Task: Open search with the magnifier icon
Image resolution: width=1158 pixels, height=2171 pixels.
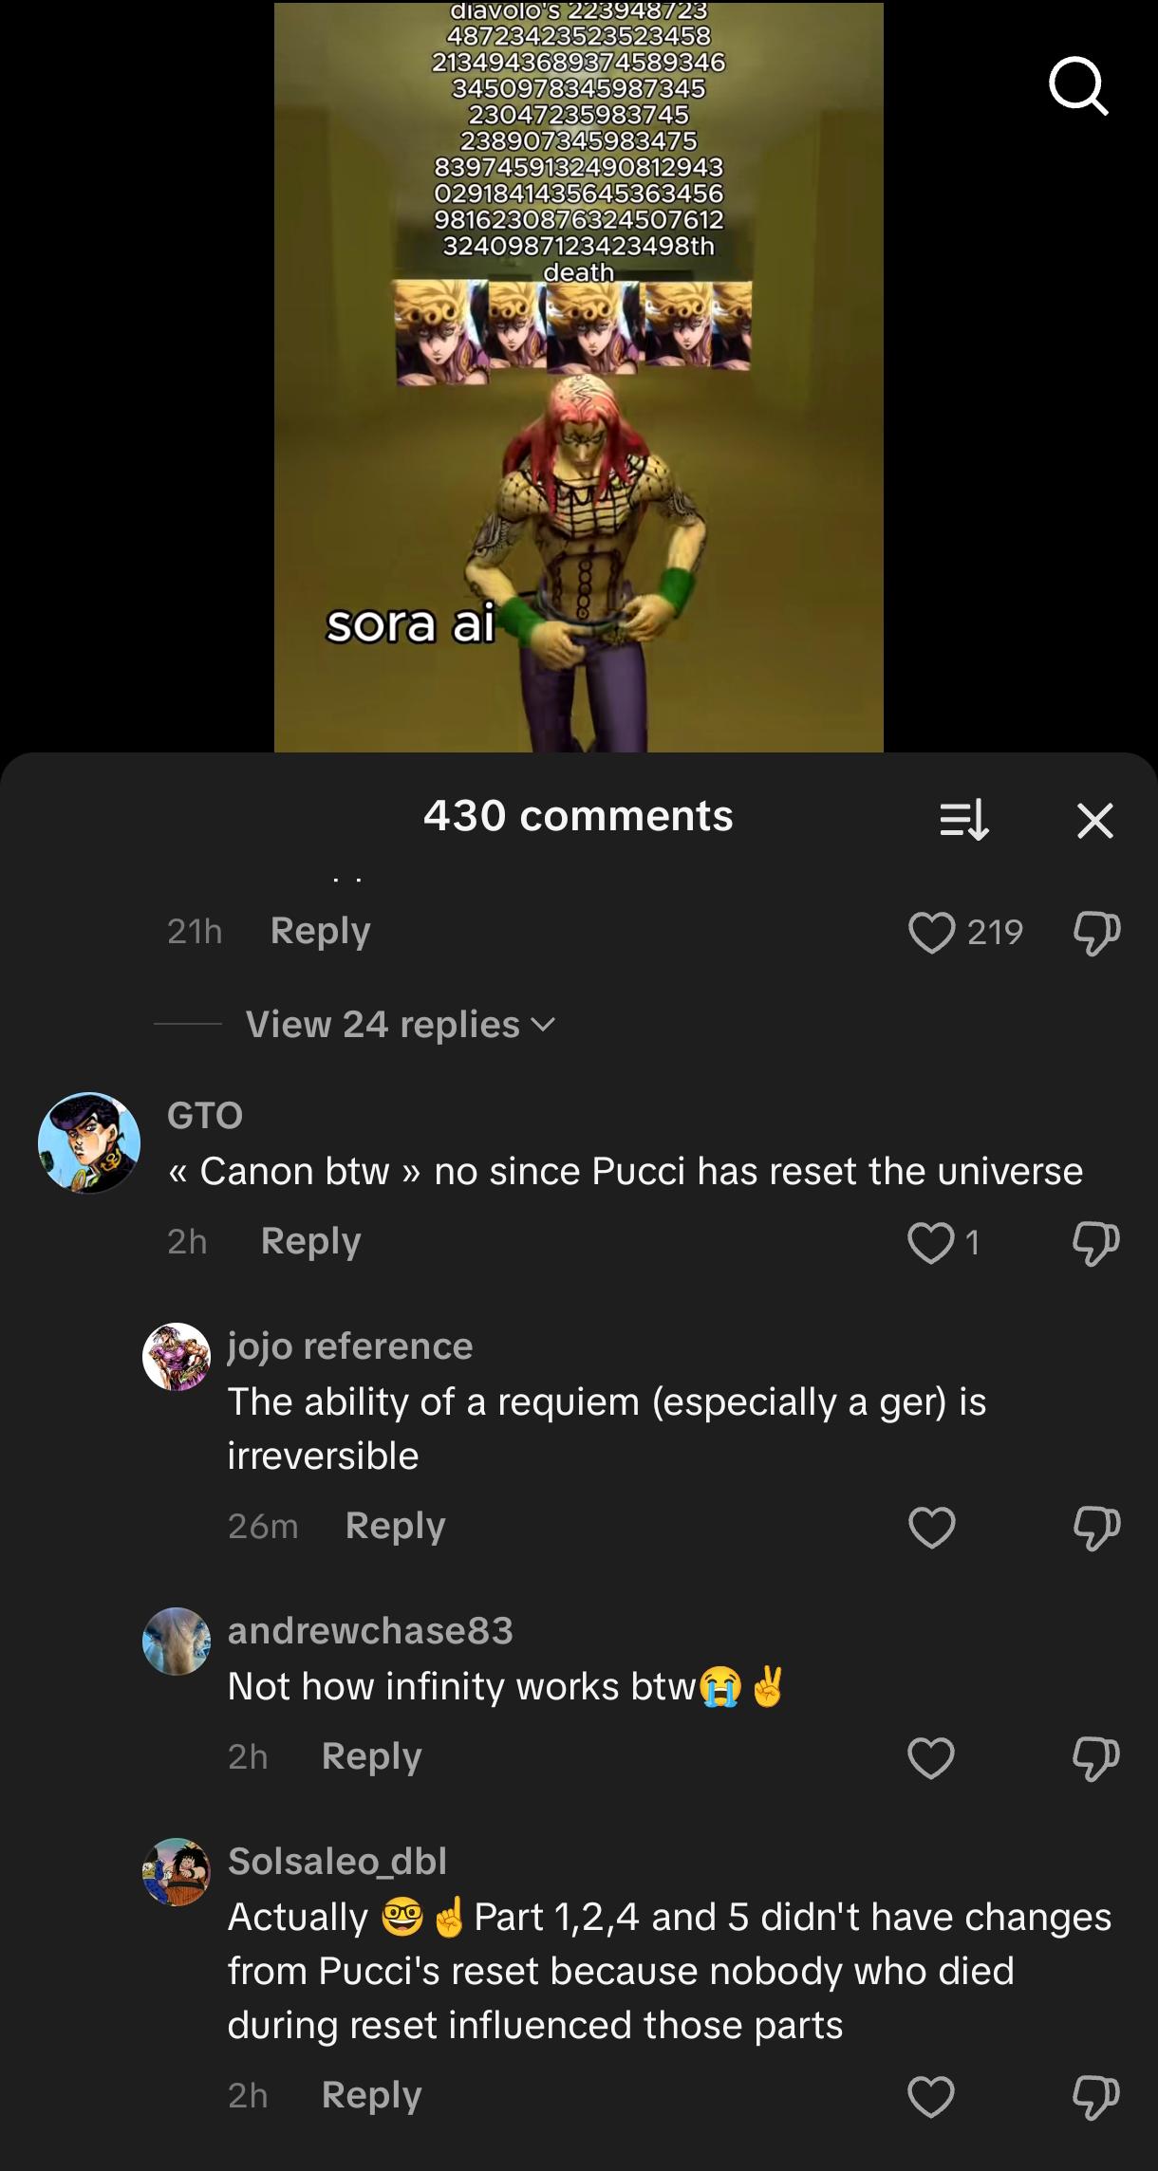Action: 1078,86
